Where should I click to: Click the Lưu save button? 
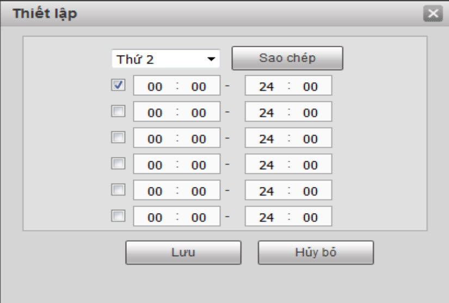183,253
